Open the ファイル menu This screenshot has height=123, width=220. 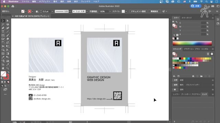25,1
